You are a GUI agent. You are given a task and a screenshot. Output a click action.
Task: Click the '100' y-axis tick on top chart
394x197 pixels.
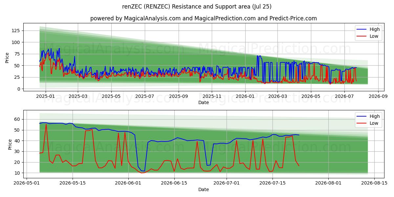coord(16,42)
